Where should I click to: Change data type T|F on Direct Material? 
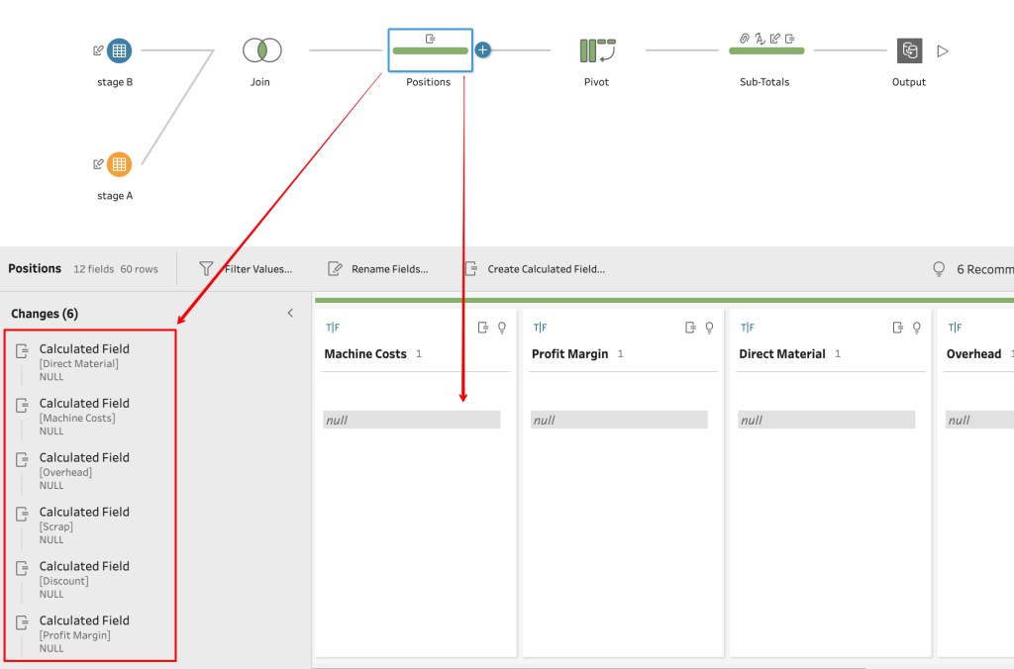click(x=748, y=328)
